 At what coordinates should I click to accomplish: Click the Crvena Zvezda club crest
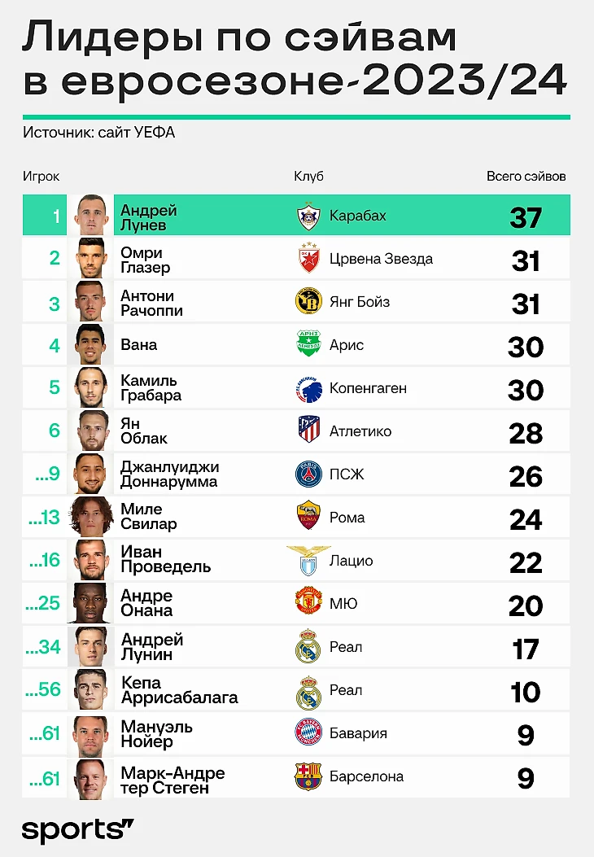308,259
